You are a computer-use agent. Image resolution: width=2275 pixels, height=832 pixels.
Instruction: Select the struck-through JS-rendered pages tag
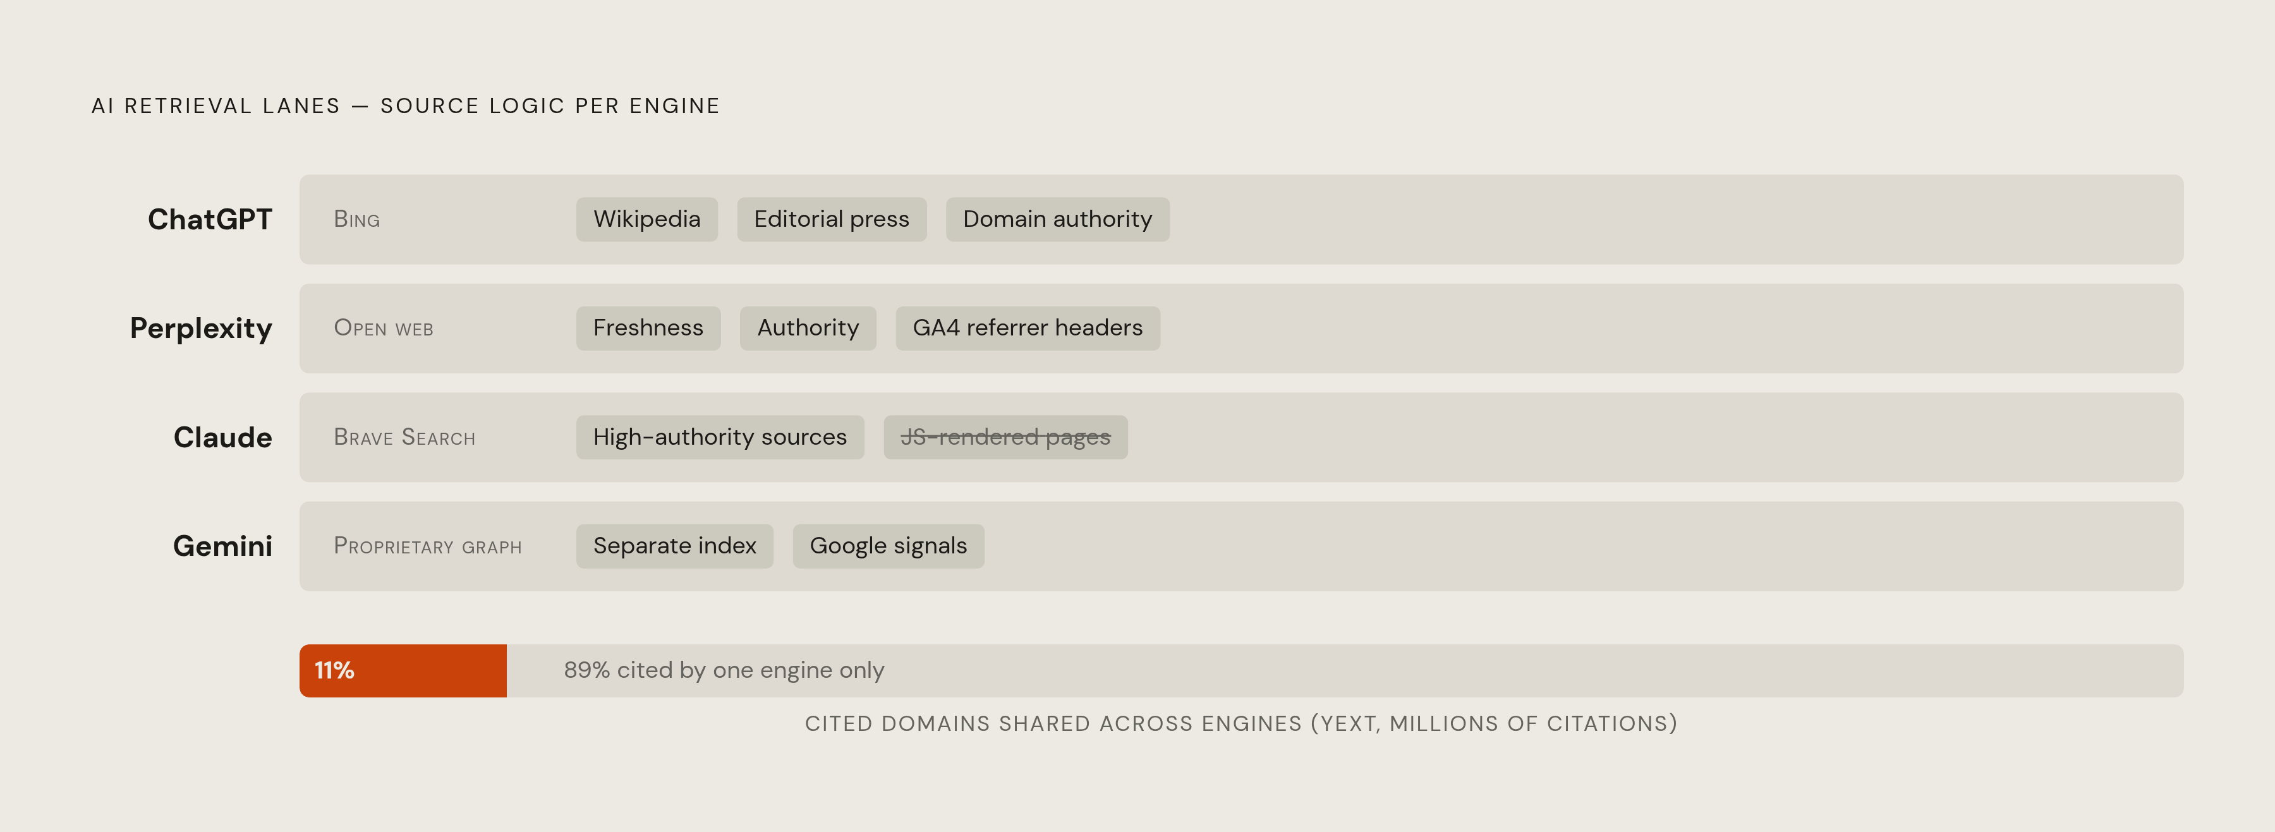pyautogui.click(x=1005, y=437)
